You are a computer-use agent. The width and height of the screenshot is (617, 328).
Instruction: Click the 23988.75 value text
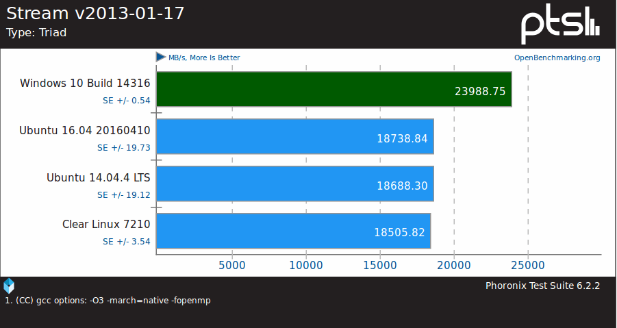pos(480,92)
